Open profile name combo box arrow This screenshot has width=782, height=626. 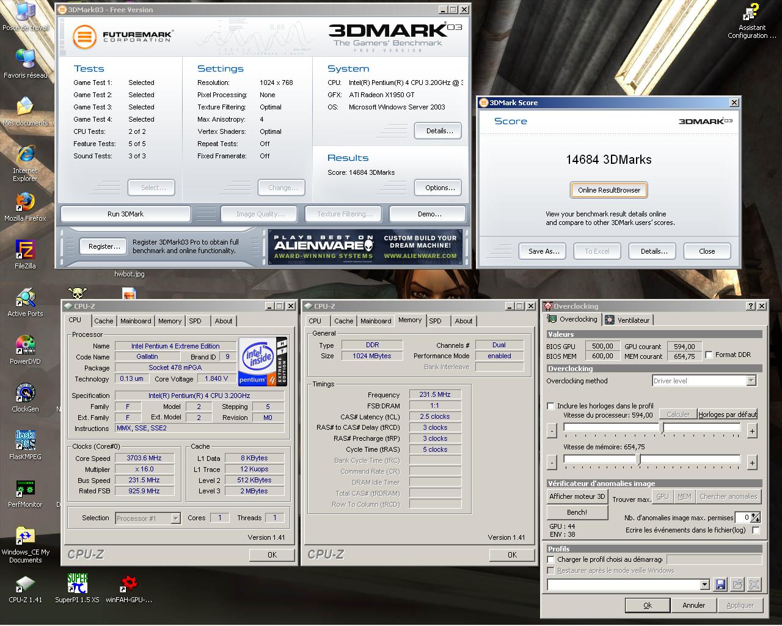click(x=704, y=584)
